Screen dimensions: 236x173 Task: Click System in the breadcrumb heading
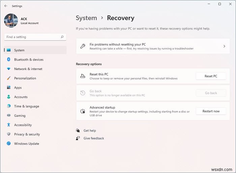[86, 18]
